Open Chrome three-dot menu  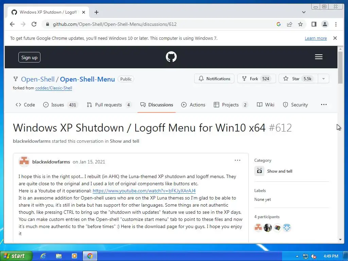pyautogui.click(x=336, y=24)
